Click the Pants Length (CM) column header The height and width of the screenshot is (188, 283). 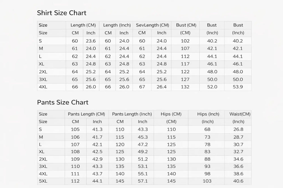coord(86,114)
